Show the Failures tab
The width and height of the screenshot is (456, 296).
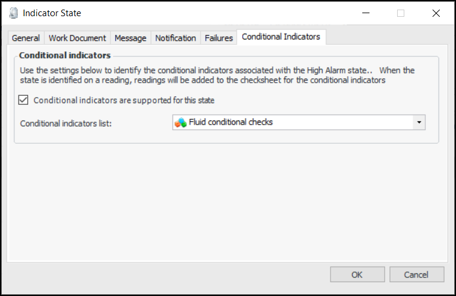(x=219, y=38)
